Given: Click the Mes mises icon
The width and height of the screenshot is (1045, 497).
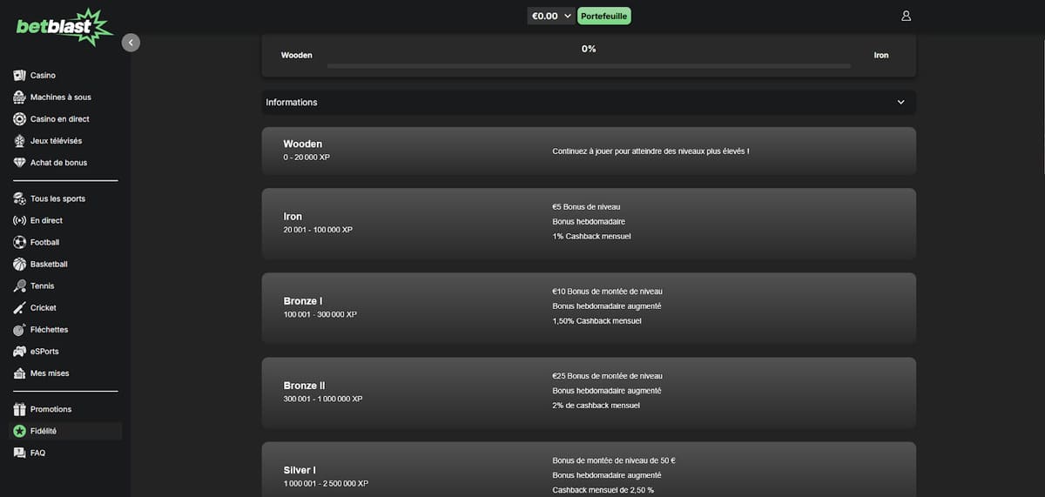Looking at the screenshot, I should tap(20, 373).
